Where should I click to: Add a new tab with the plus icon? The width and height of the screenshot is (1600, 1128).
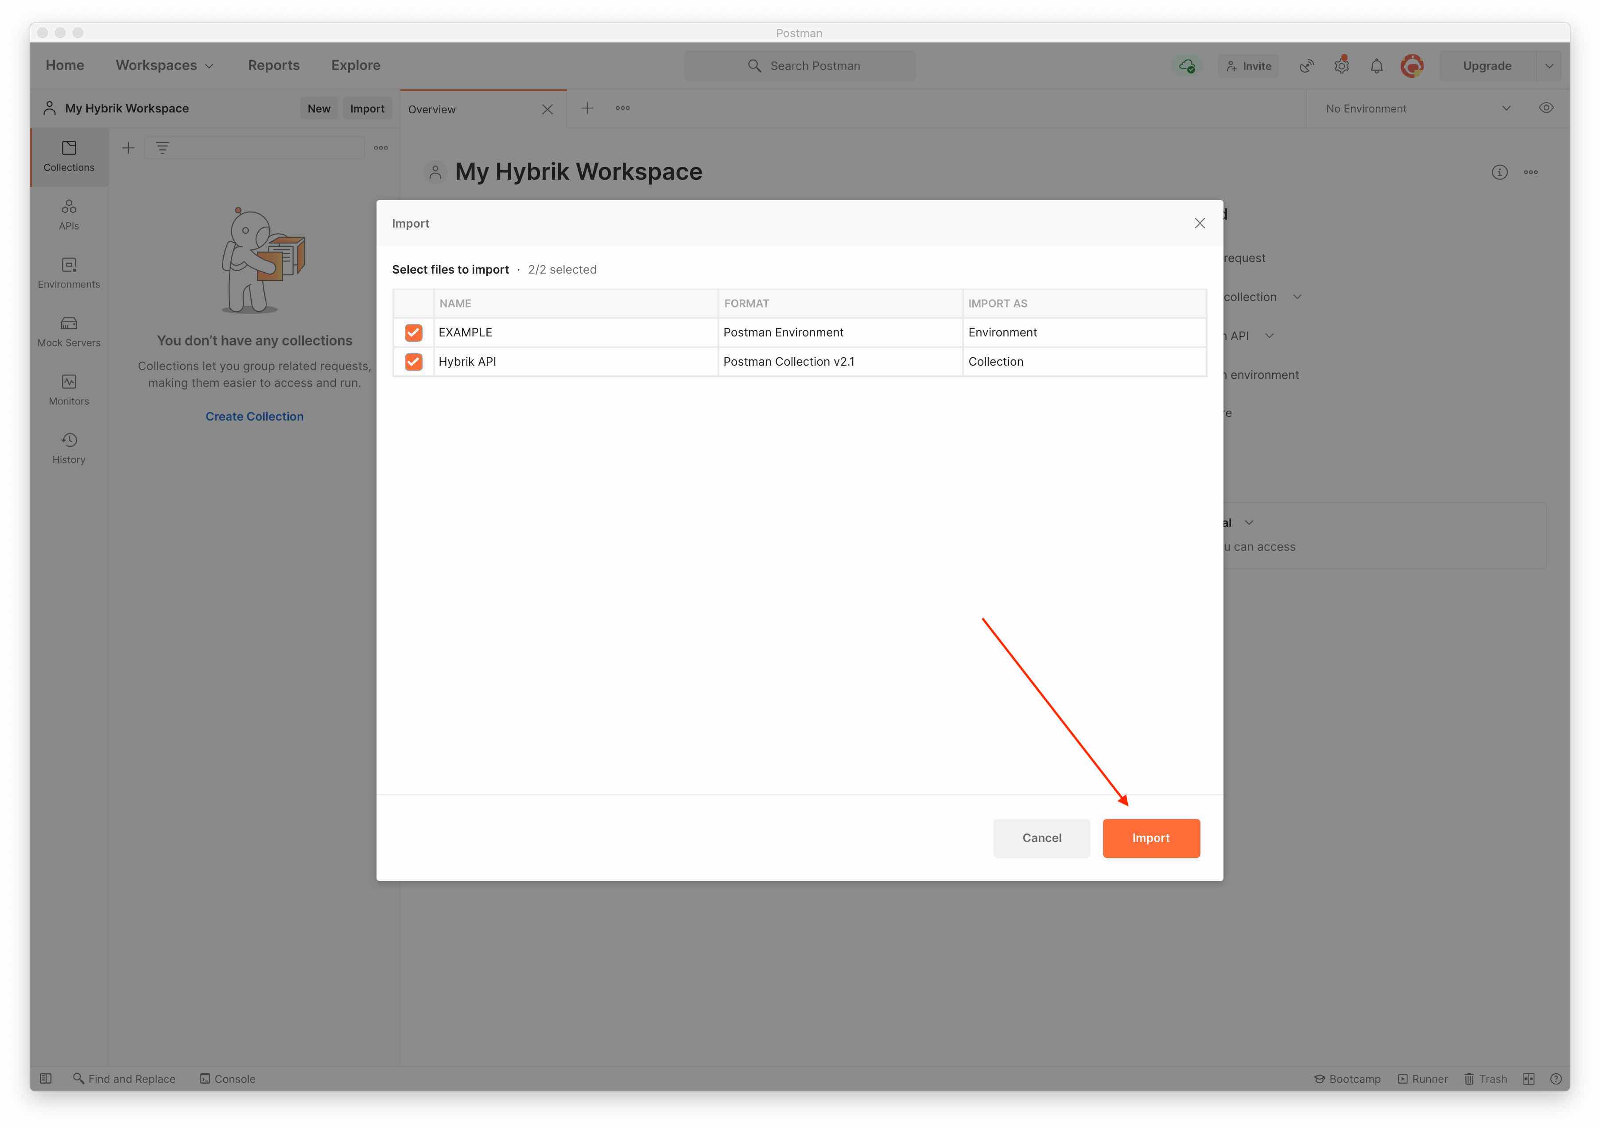pos(587,108)
